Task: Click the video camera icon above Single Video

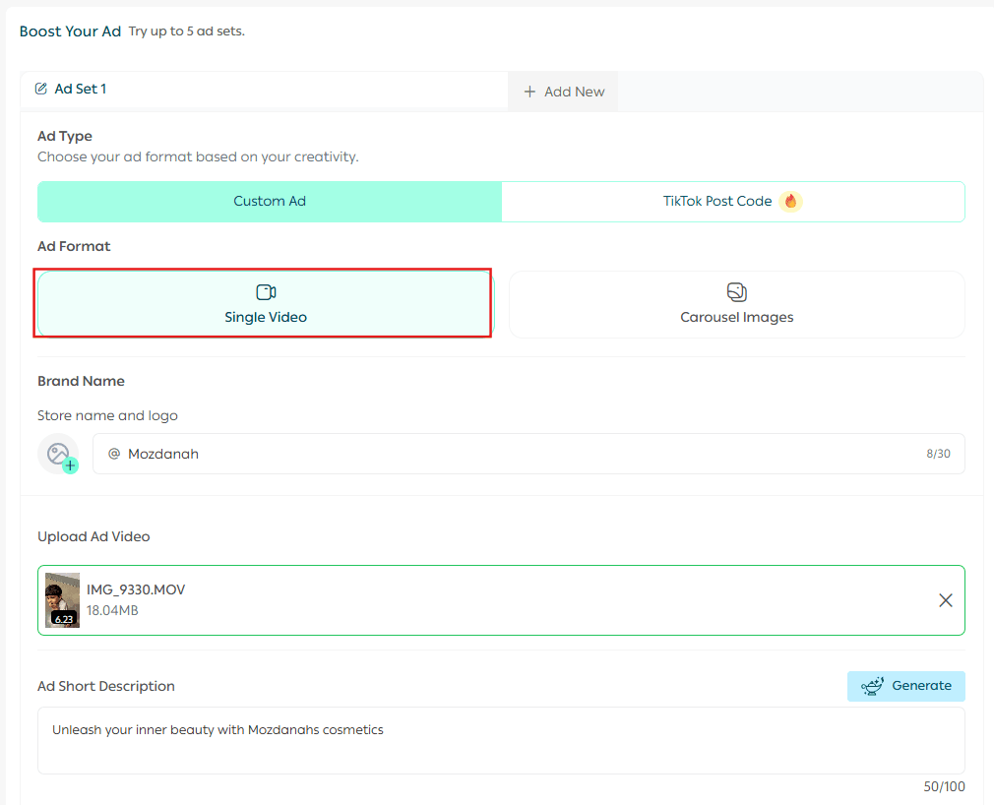Action: pyautogui.click(x=266, y=292)
